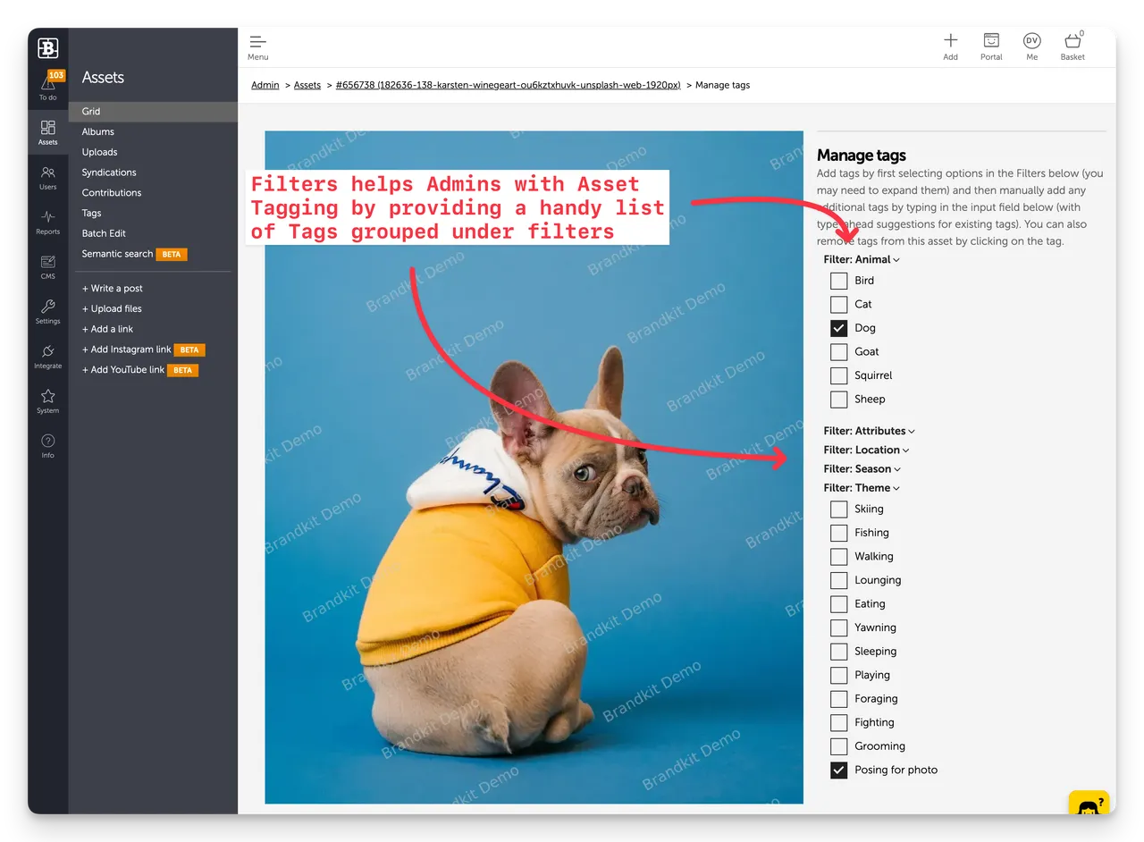Viewport: 1144px width, 842px height.
Task: Click the Upload files link
Action: [114, 308]
